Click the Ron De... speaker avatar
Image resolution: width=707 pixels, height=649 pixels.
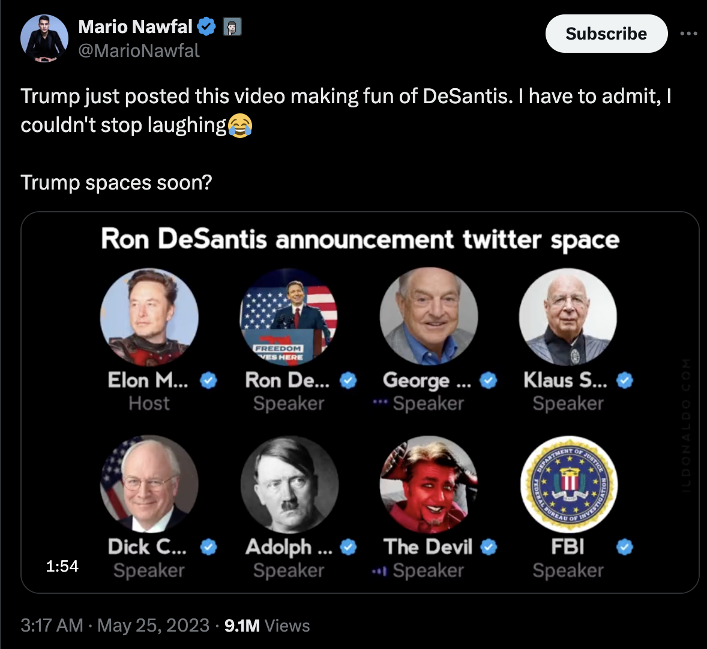point(289,316)
